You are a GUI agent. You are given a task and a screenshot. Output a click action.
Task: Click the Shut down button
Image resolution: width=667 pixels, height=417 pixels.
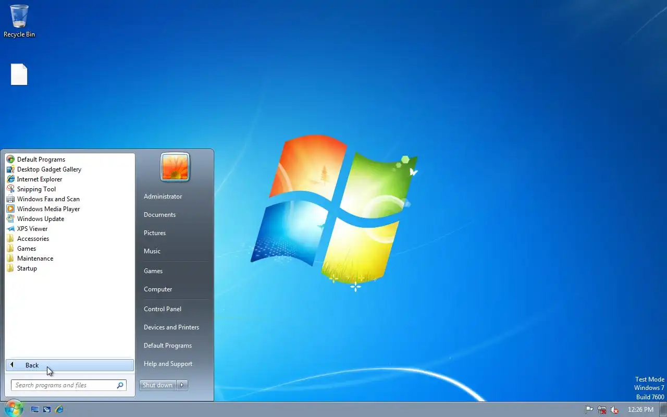point(158,385)
